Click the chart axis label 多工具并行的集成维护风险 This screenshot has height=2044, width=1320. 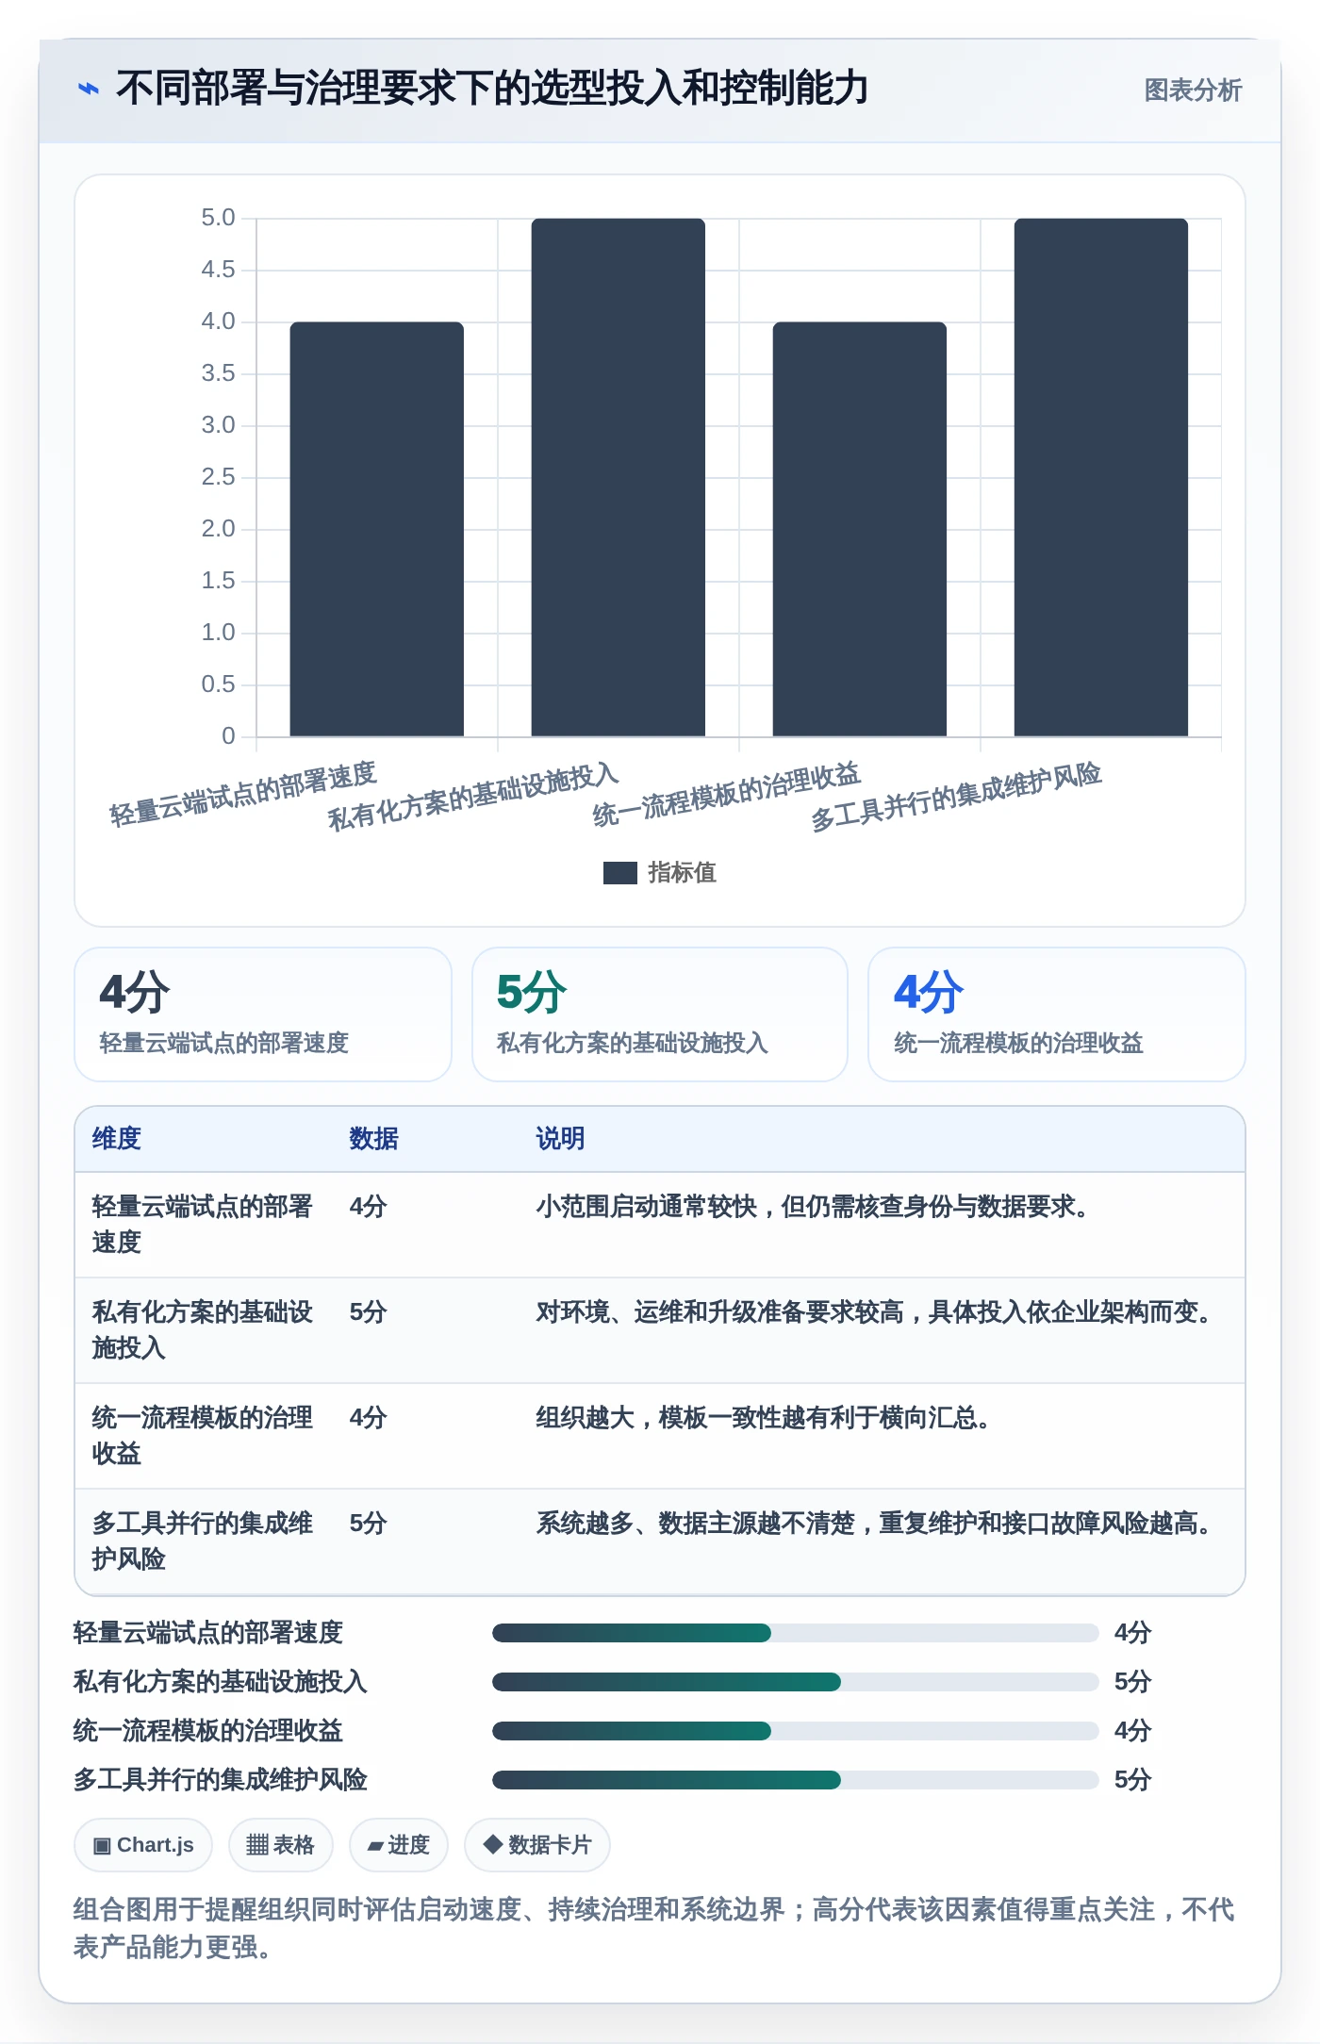(x=956, y=797)
